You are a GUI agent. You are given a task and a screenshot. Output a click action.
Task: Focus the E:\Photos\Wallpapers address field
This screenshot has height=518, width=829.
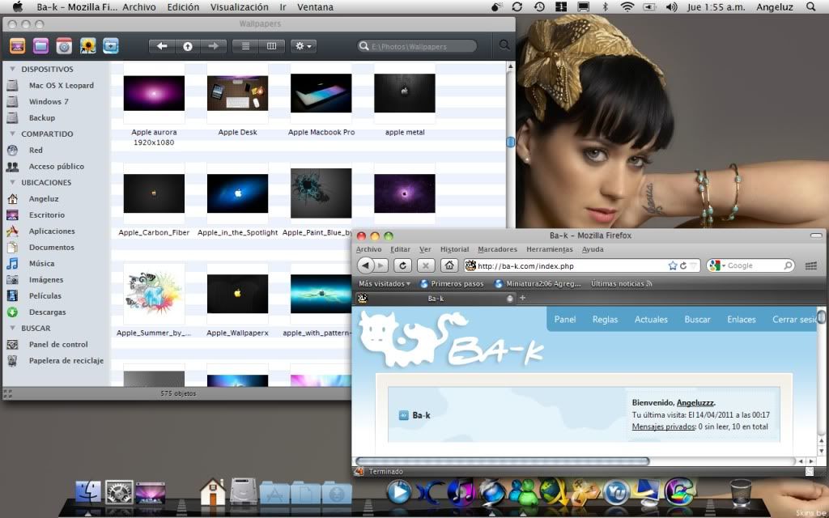417,46
